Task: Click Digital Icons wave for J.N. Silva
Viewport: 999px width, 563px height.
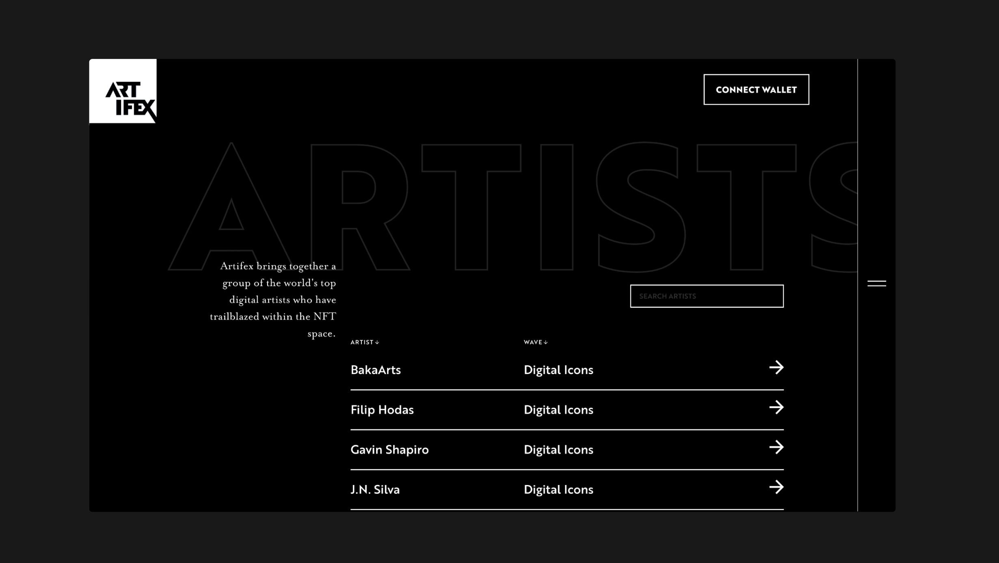Action: click(x=558, y=489)
